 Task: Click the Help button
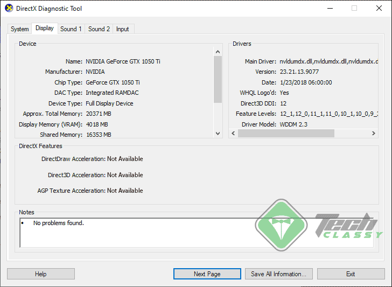click(x=41, y=274)
